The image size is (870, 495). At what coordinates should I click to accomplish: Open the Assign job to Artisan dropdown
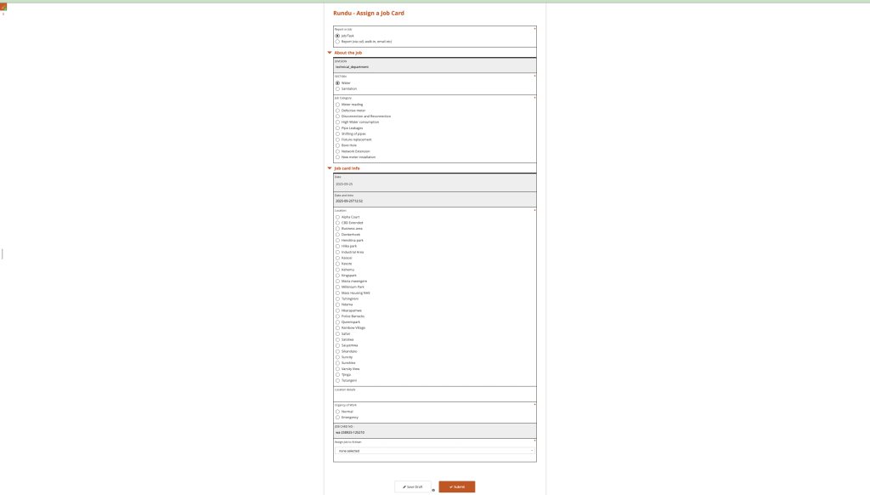coord(435,451)
